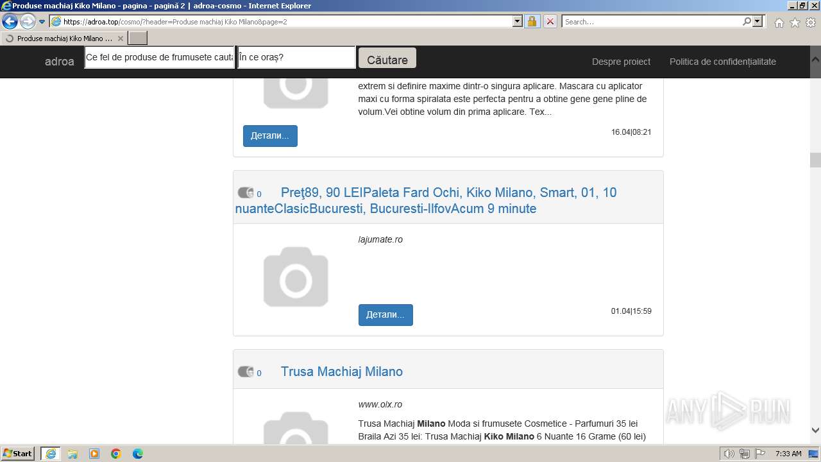Open Microsoft Edge taskbar icon
The image size is (821, 462).
click(x=138, y=454)
